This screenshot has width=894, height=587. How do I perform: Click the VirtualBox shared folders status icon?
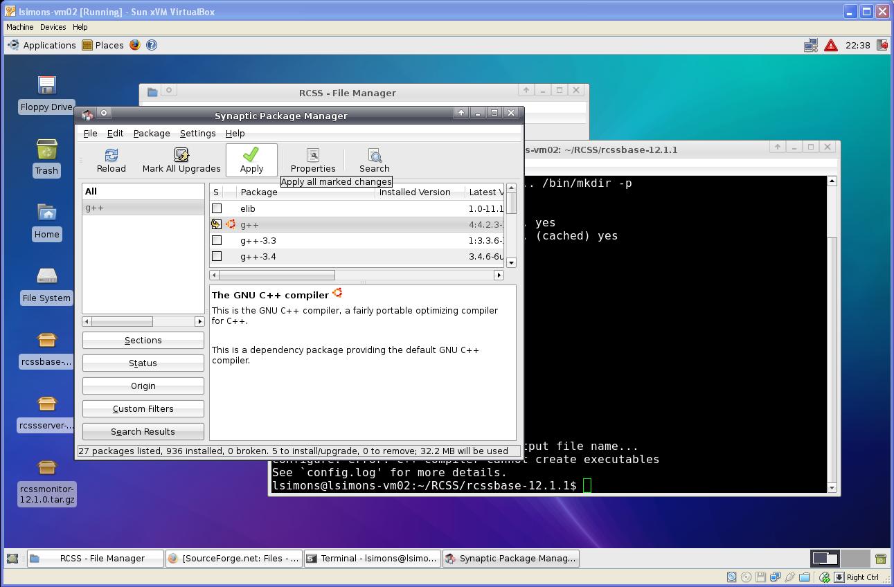[804, 577]
